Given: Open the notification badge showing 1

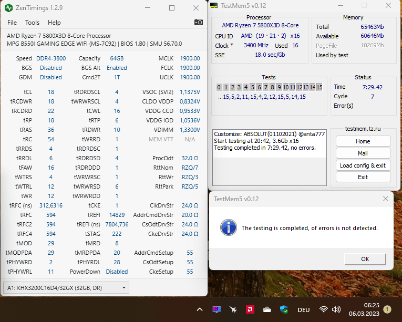Looking at the screenshot, I should [387, 309].
